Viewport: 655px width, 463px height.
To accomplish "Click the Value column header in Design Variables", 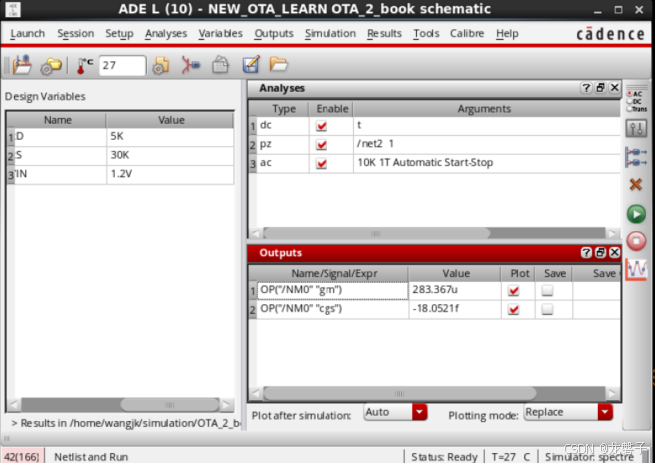I will [x=170, y=120].
